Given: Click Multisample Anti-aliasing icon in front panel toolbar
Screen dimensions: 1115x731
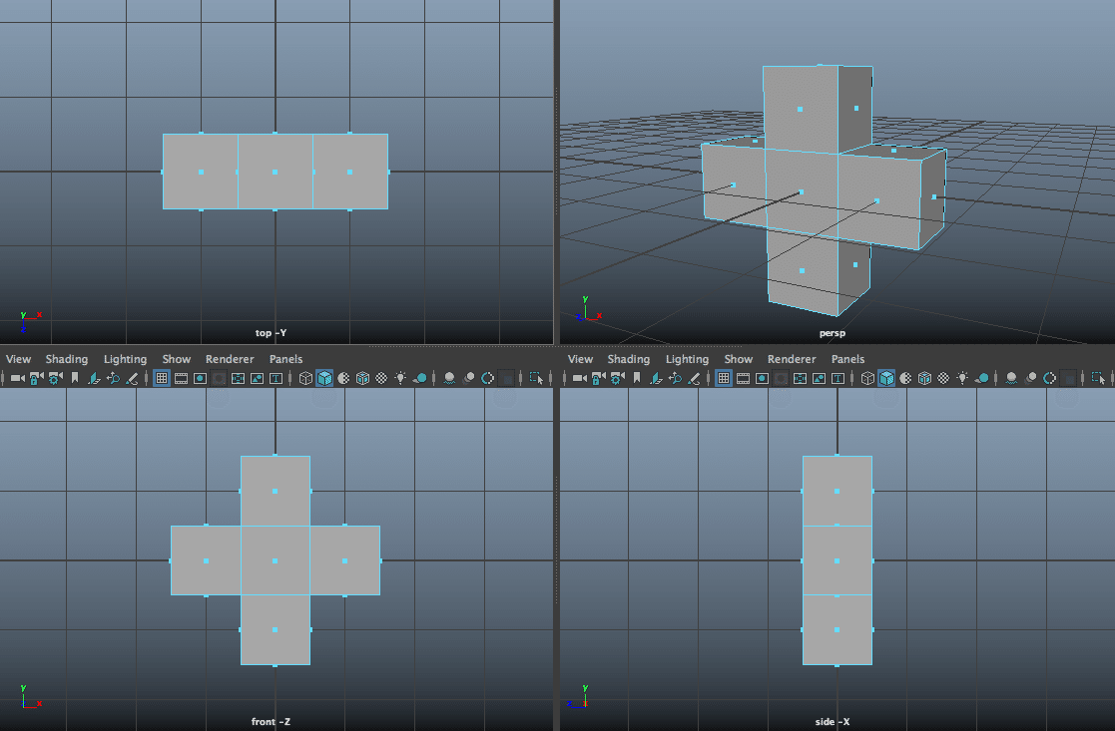Looking at the screenshot, I should click(488, 378).
